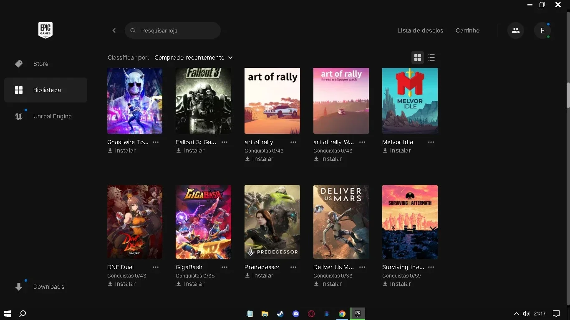
Task: Click Instalar under DNF Duel
Action: point(121,284)
